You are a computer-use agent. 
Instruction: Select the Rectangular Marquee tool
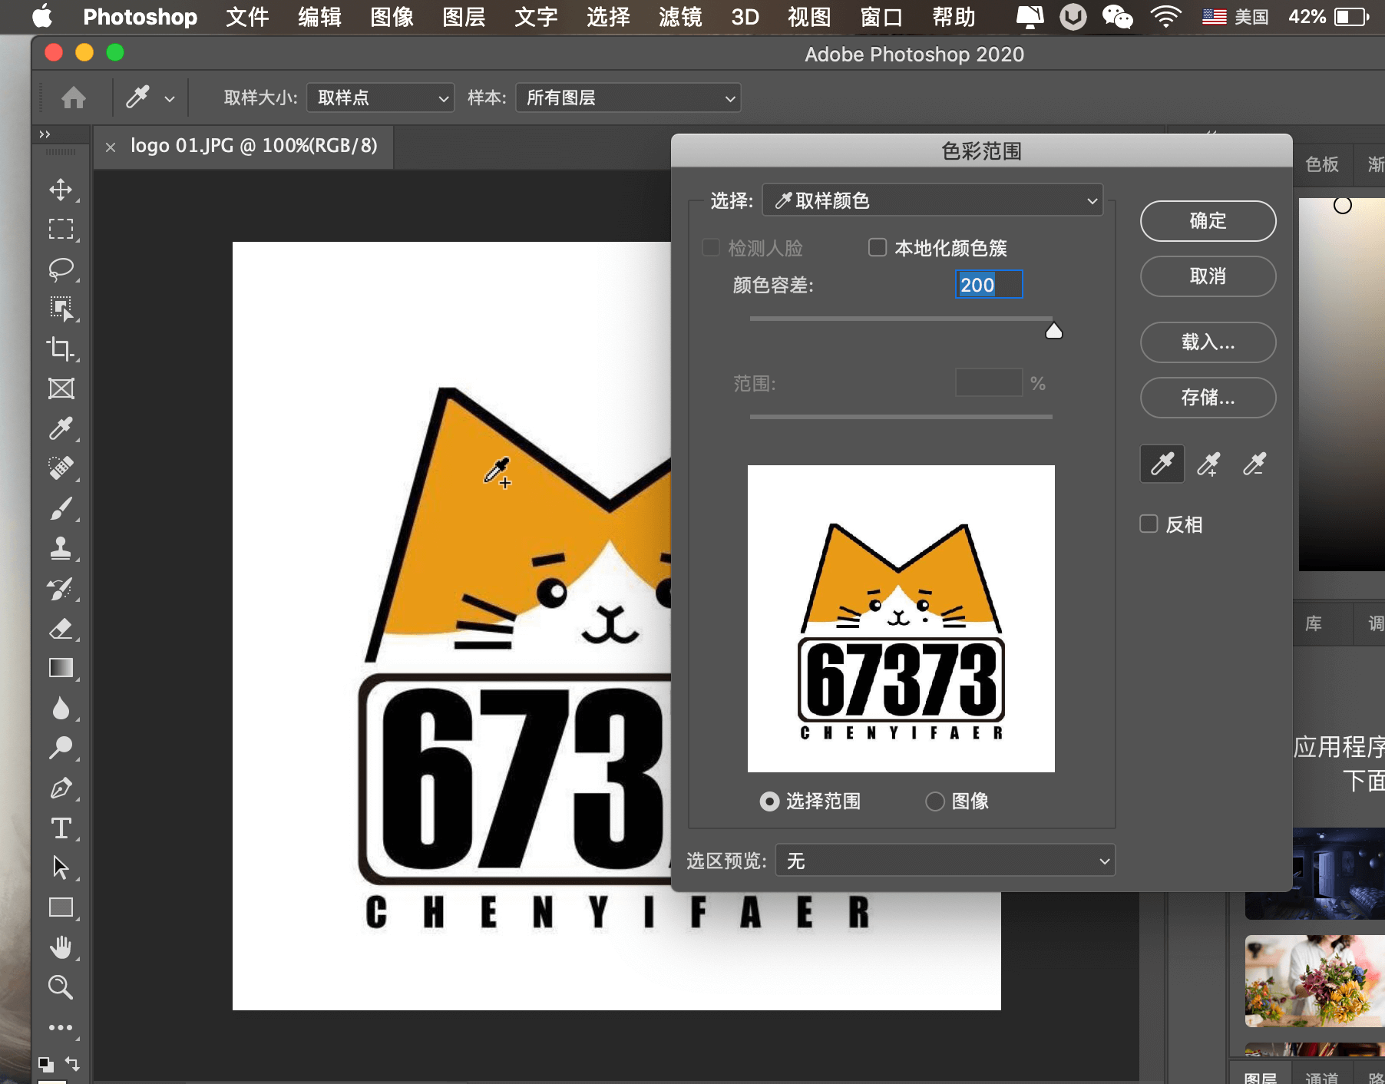(61, 229)
